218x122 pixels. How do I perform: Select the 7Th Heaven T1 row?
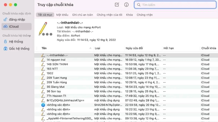click(56, 96)
